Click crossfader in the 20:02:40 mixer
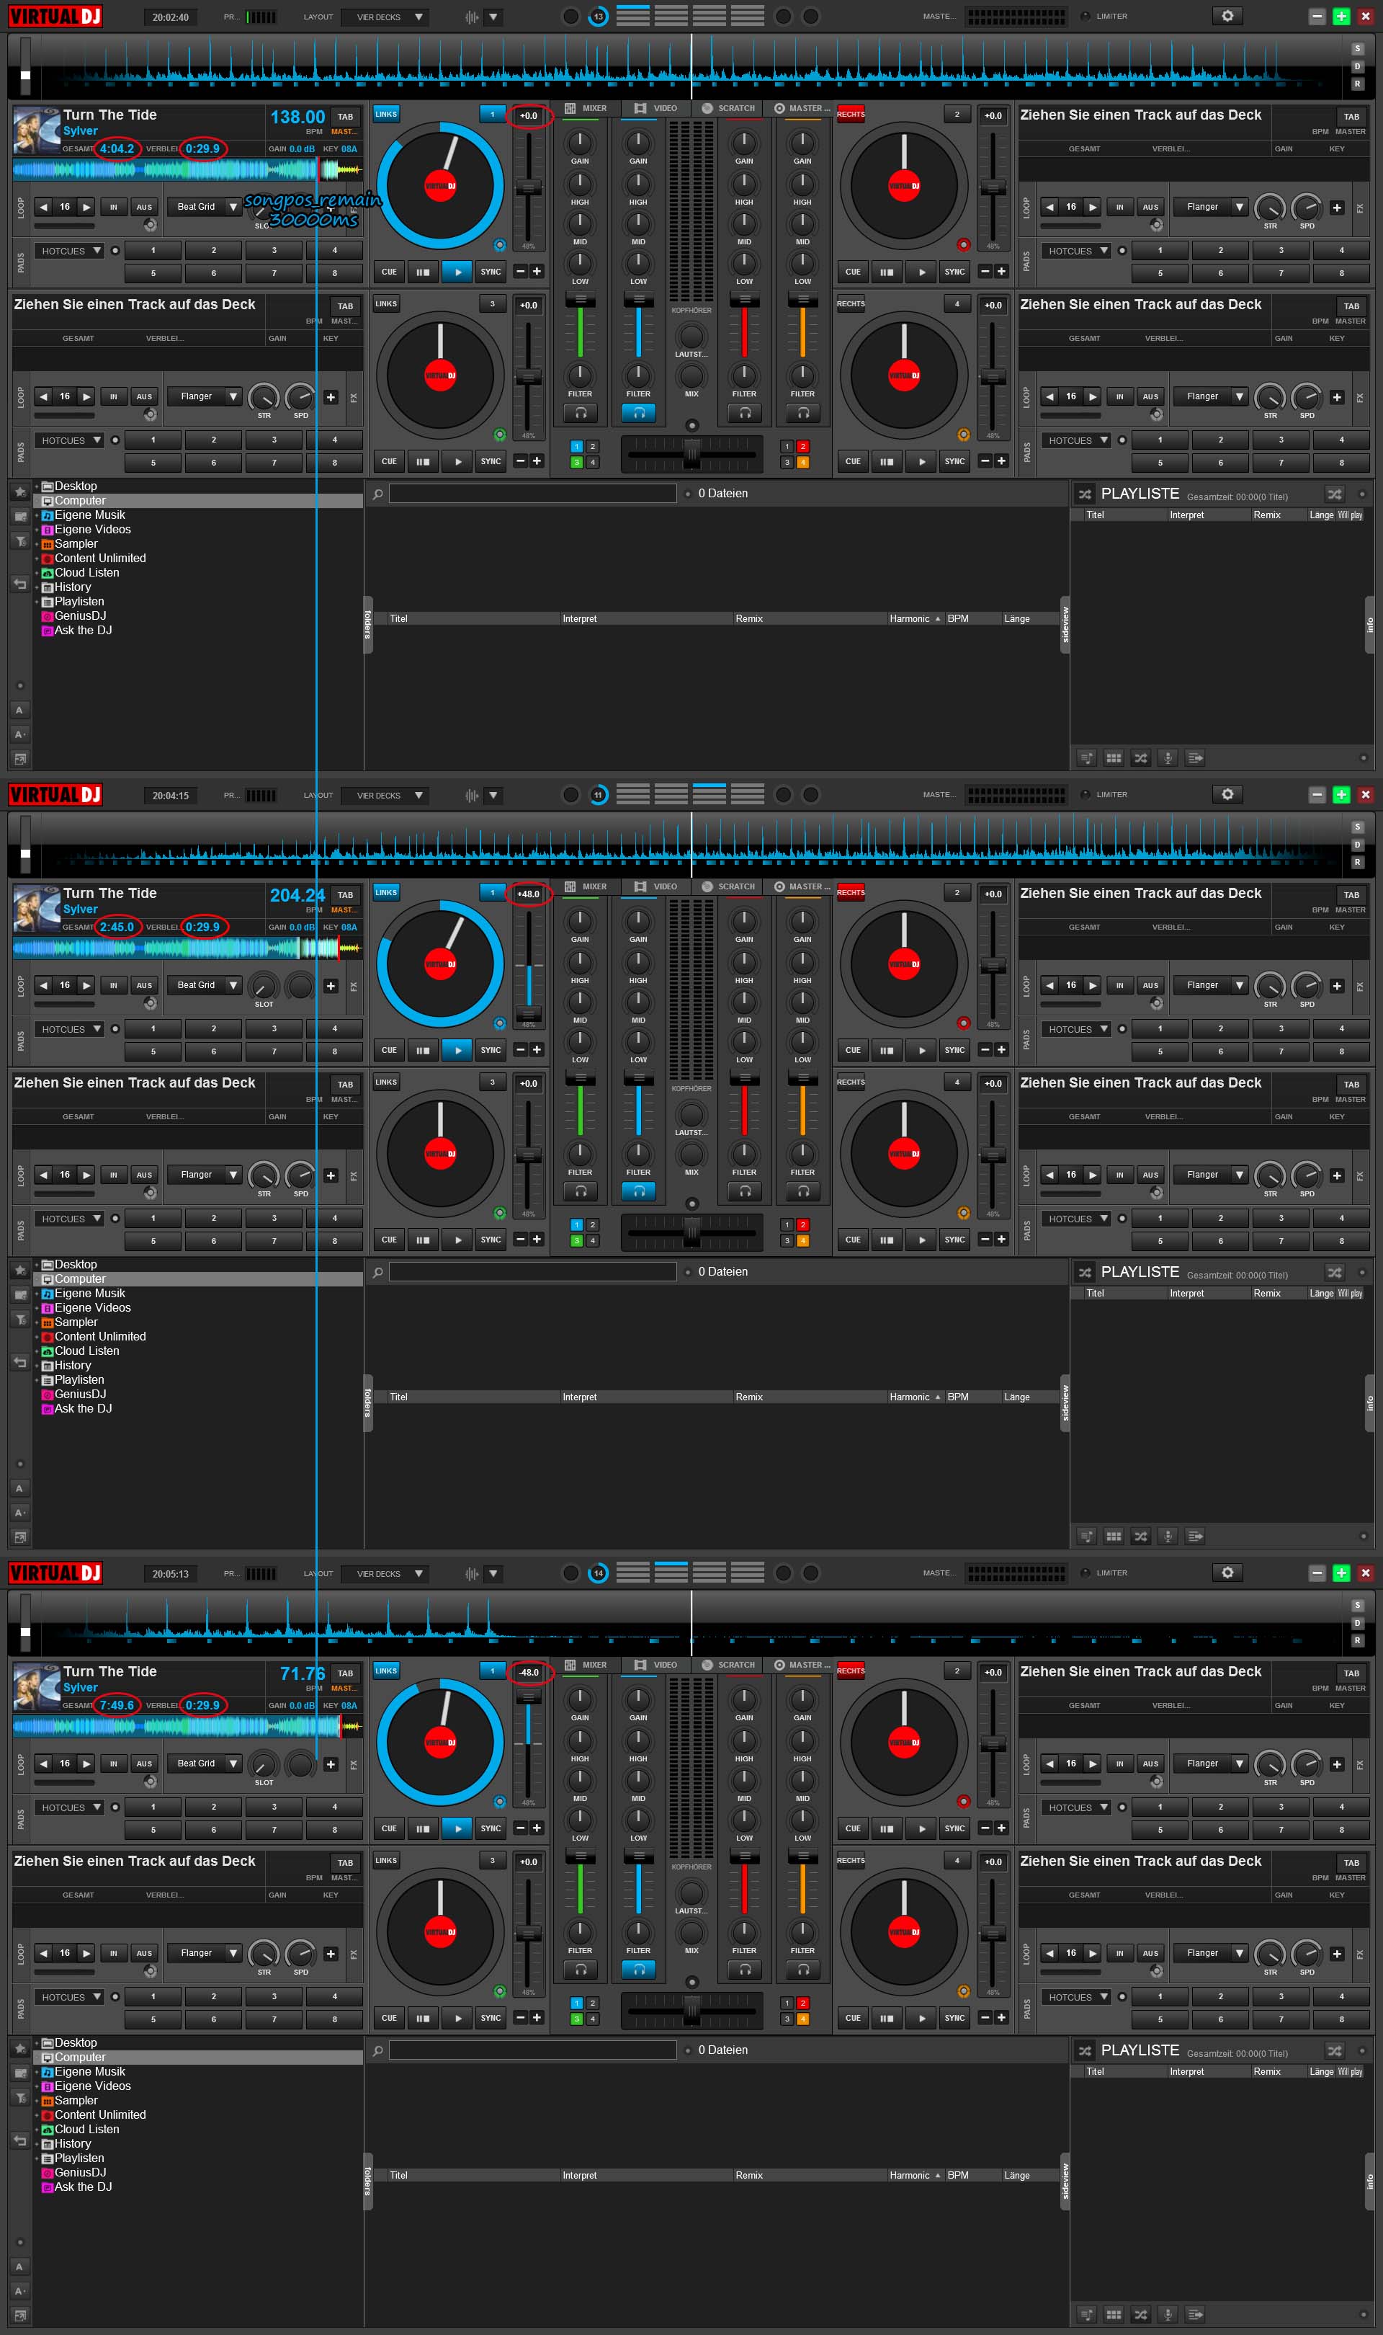This screenshot has width=1383, height=2335. click(x=691, y=454)
